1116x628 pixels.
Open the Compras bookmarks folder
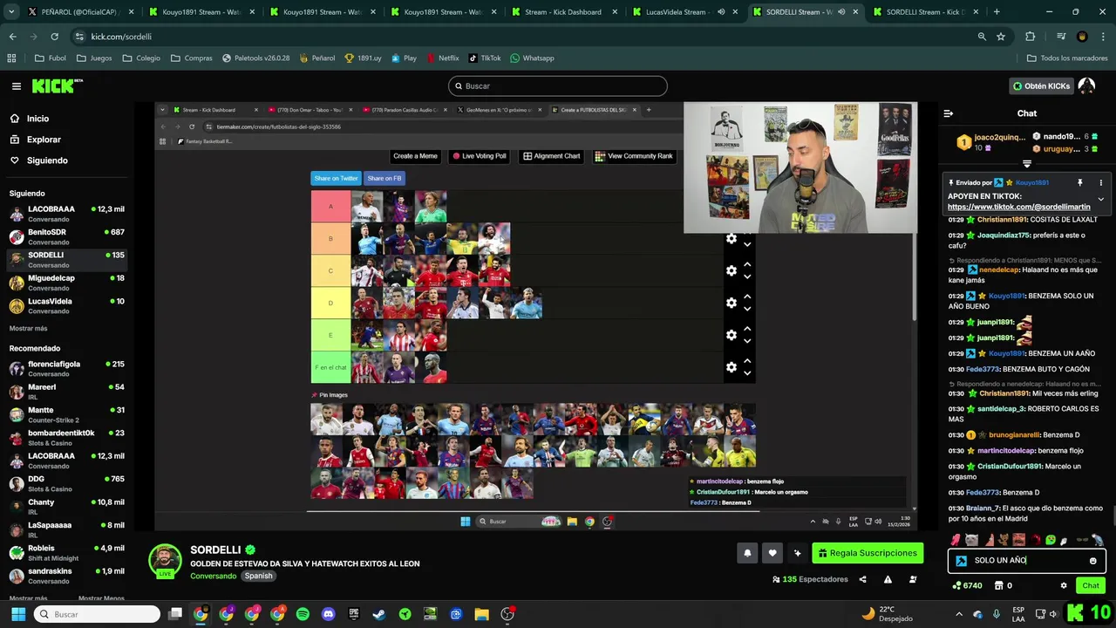point(191,58)
